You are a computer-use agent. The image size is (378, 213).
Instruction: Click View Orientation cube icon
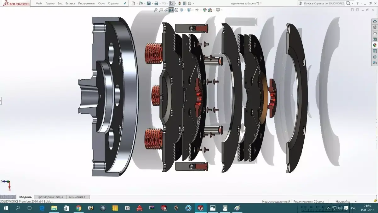point(181,10)
